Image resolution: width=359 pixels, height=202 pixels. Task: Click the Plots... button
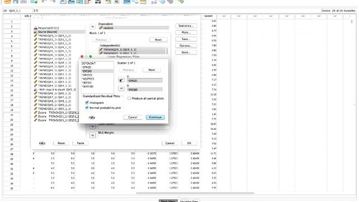pos(186,33)
